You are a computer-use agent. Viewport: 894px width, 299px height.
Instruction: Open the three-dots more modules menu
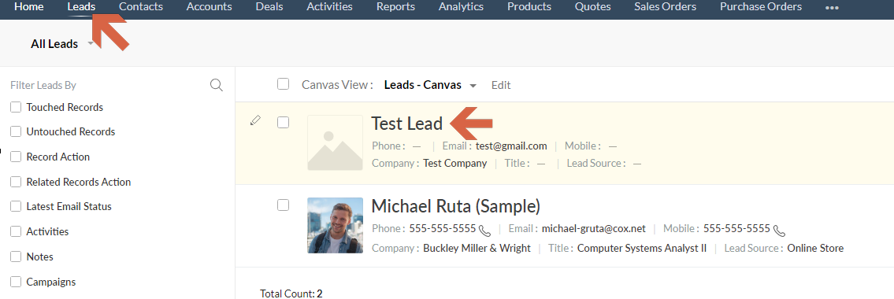[832, 8]
